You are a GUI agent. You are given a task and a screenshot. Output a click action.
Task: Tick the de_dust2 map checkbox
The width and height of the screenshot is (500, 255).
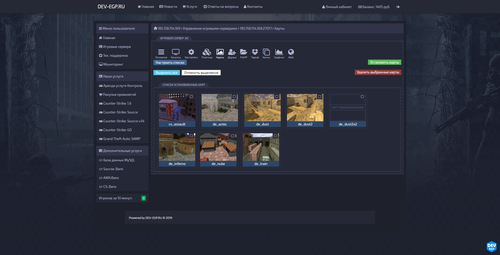(320, 97)
